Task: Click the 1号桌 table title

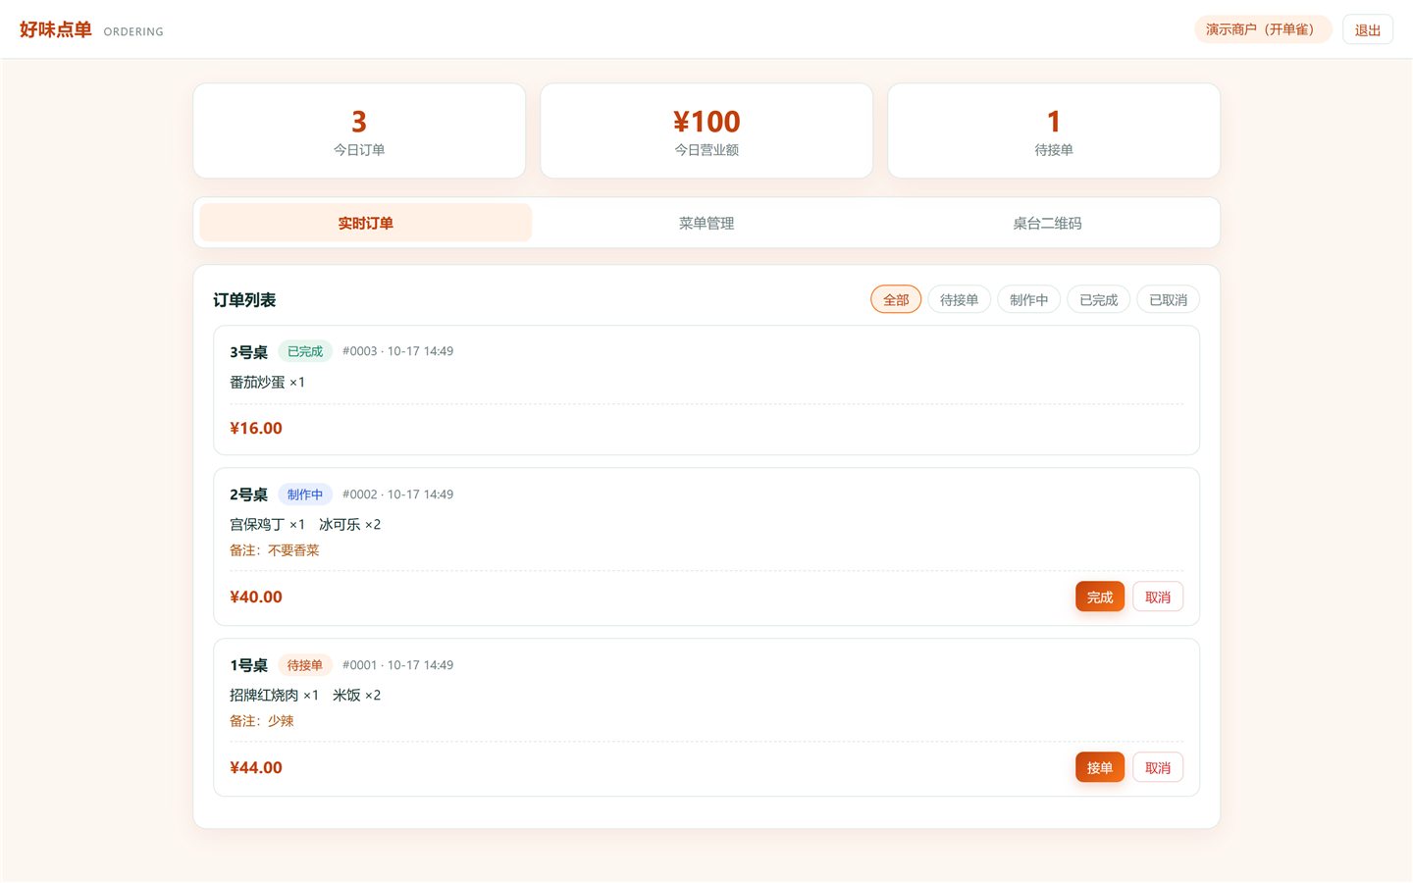Action: click(248, 665)
